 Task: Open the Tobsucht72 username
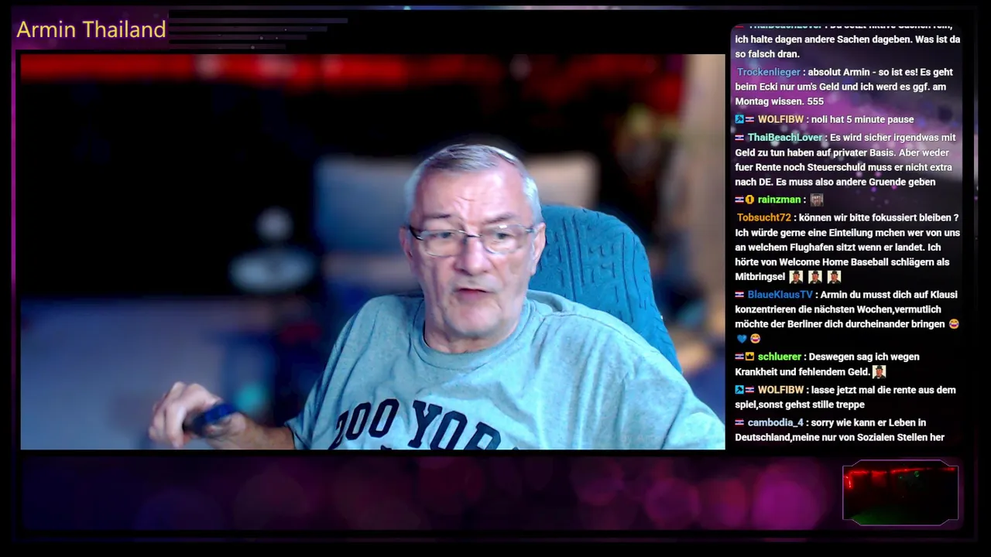(x=764, y=217)
